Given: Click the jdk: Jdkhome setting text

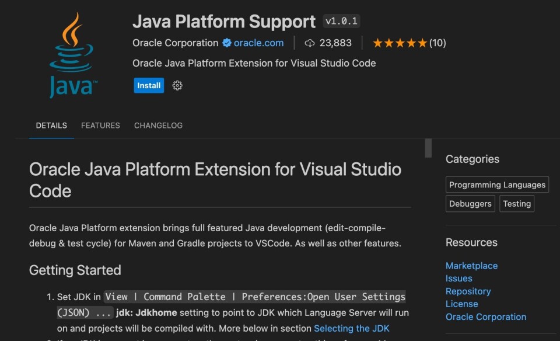Looking at the screenshot, I should [146, 313].
